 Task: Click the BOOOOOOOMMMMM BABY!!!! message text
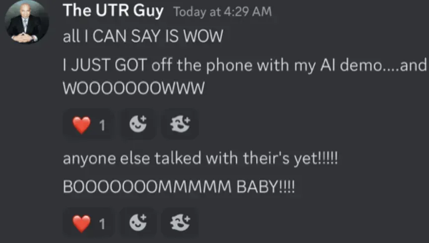[179, 187]
